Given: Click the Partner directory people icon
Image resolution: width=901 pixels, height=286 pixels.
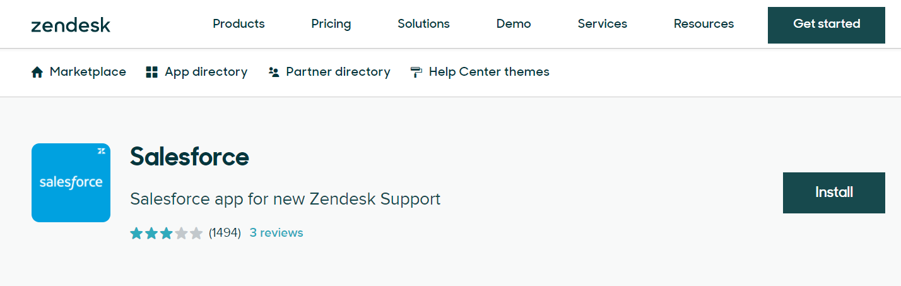Looking at the screenshot, I should pos(273,72).
